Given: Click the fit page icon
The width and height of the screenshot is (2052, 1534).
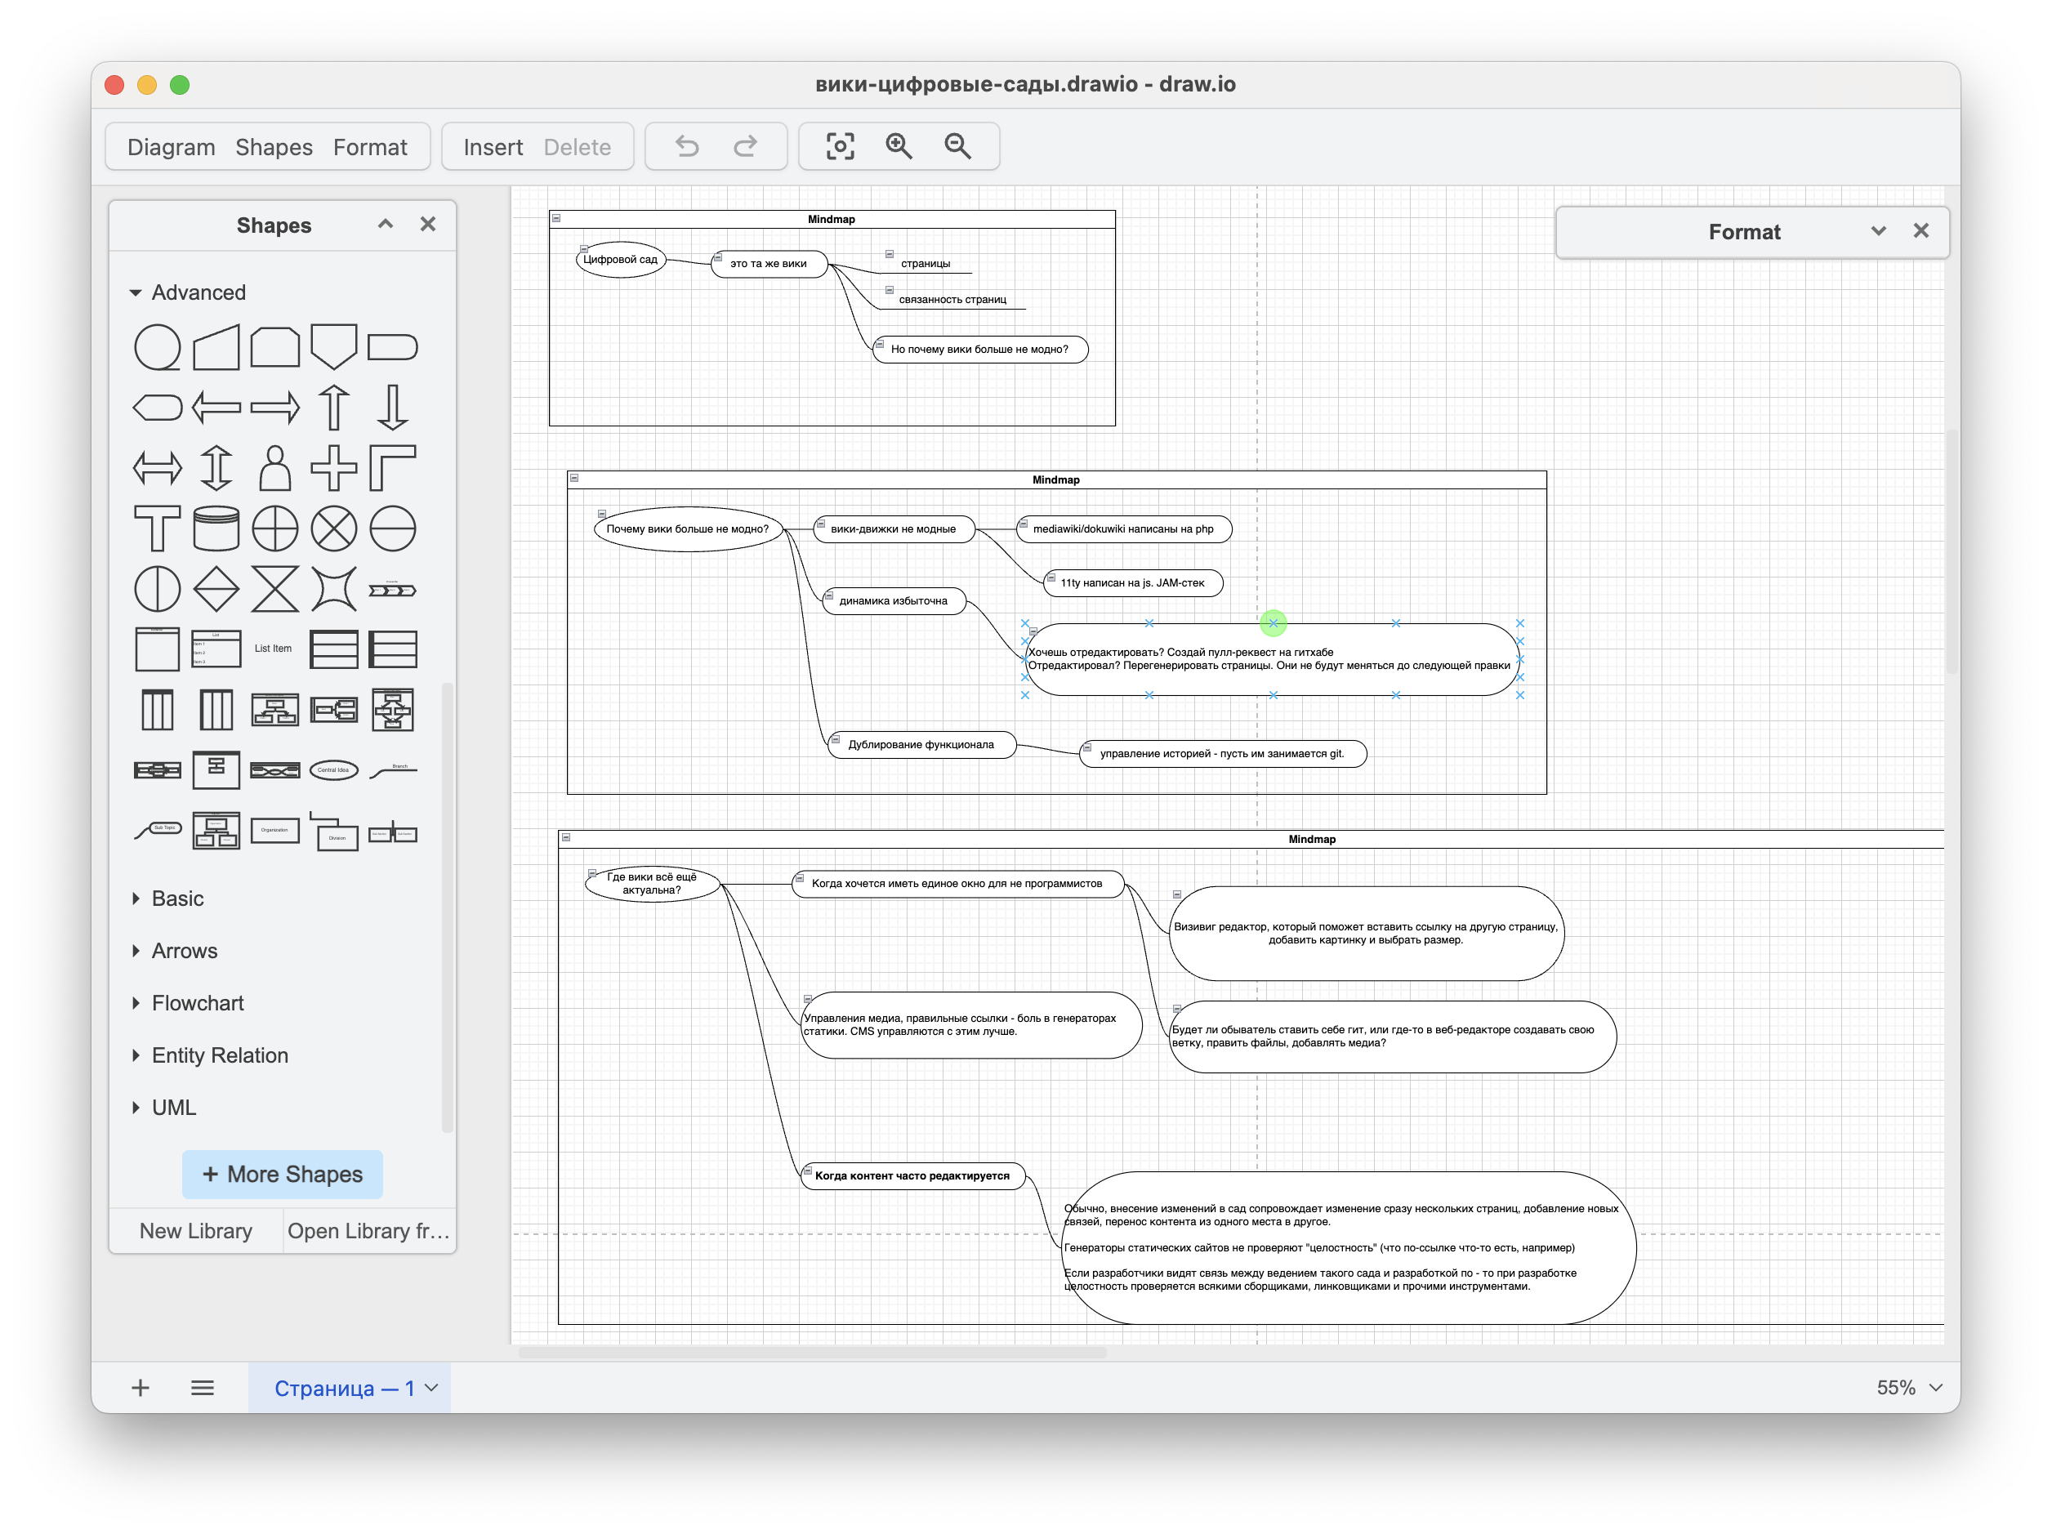Looking at the screenshot, I should 840,146.
